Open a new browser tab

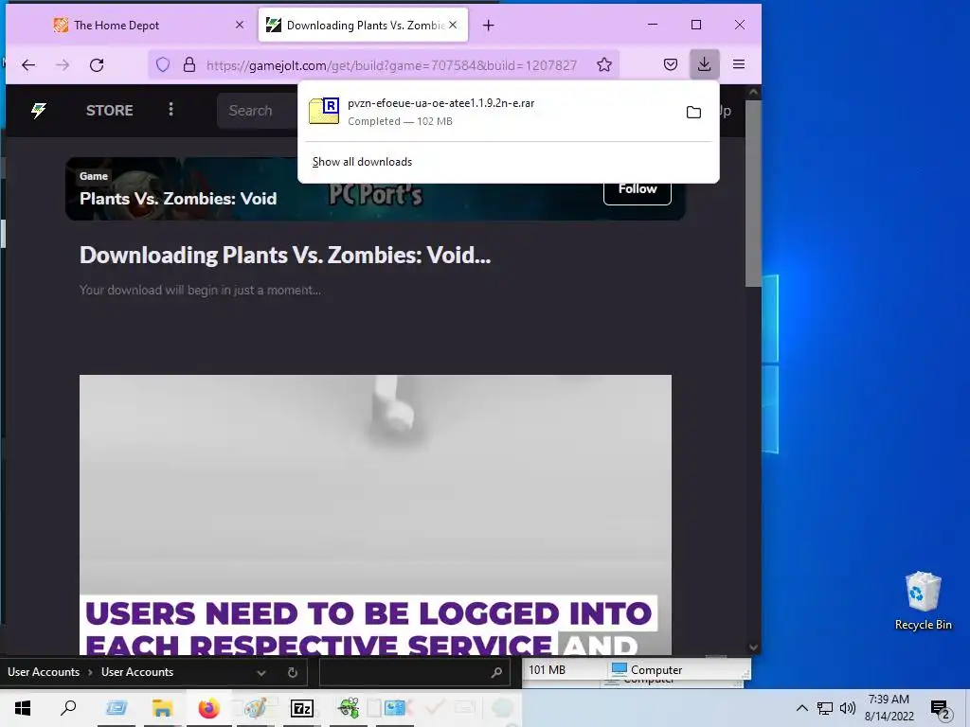[x=488, y=26]
